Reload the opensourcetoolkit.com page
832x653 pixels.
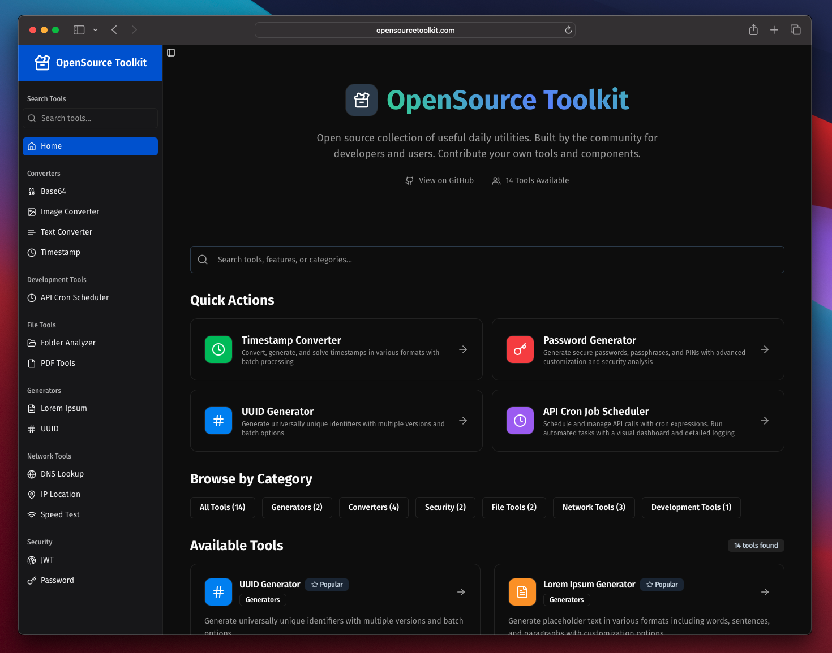tap(568, 30)
